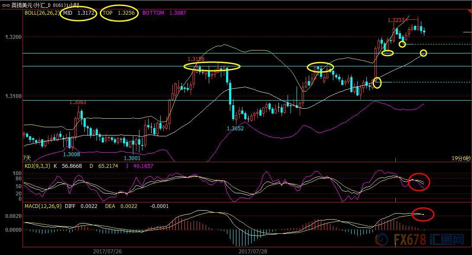Select the 1.3233 high price marker
The width and height of the screenshot is (472, 255).
pyautogui.click(x=396, y=20)
